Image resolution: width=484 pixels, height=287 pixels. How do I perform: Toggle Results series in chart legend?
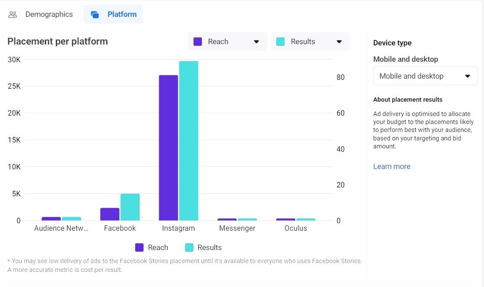pos(204,248)
